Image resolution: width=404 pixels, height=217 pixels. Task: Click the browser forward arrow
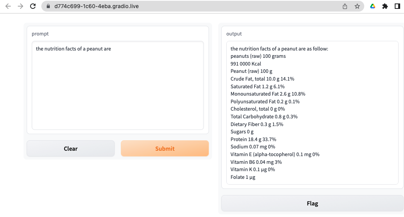pos(20,6)
